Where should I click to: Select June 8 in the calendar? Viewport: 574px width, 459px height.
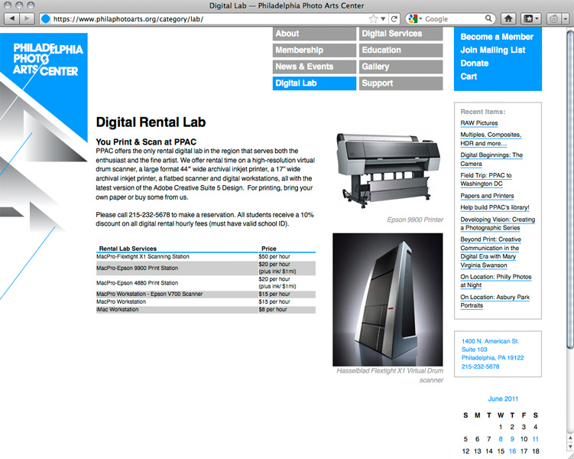(x=501, y=439)
